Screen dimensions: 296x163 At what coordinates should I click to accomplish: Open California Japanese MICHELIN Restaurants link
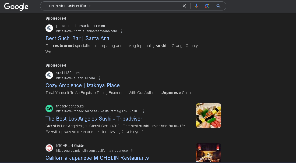(97, 158)
